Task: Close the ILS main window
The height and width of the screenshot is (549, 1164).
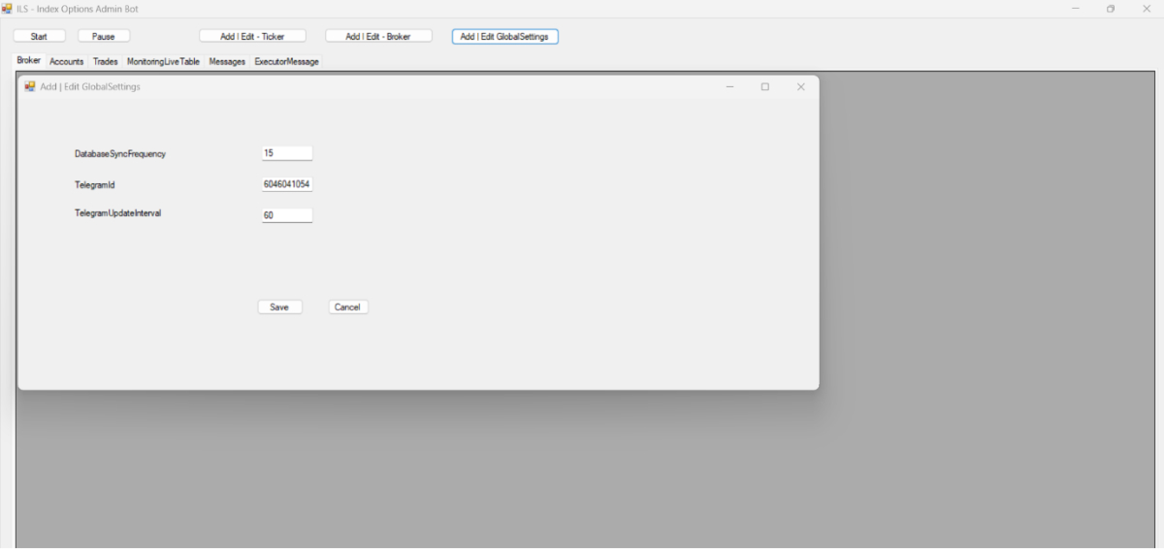Action: click(x=1146, y=9)
